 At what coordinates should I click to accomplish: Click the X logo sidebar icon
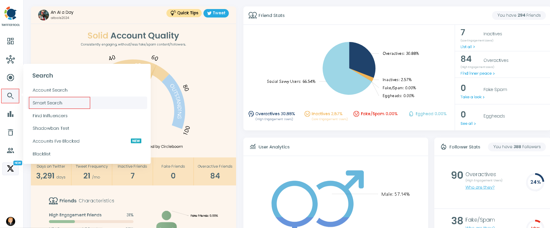(10, 169)
